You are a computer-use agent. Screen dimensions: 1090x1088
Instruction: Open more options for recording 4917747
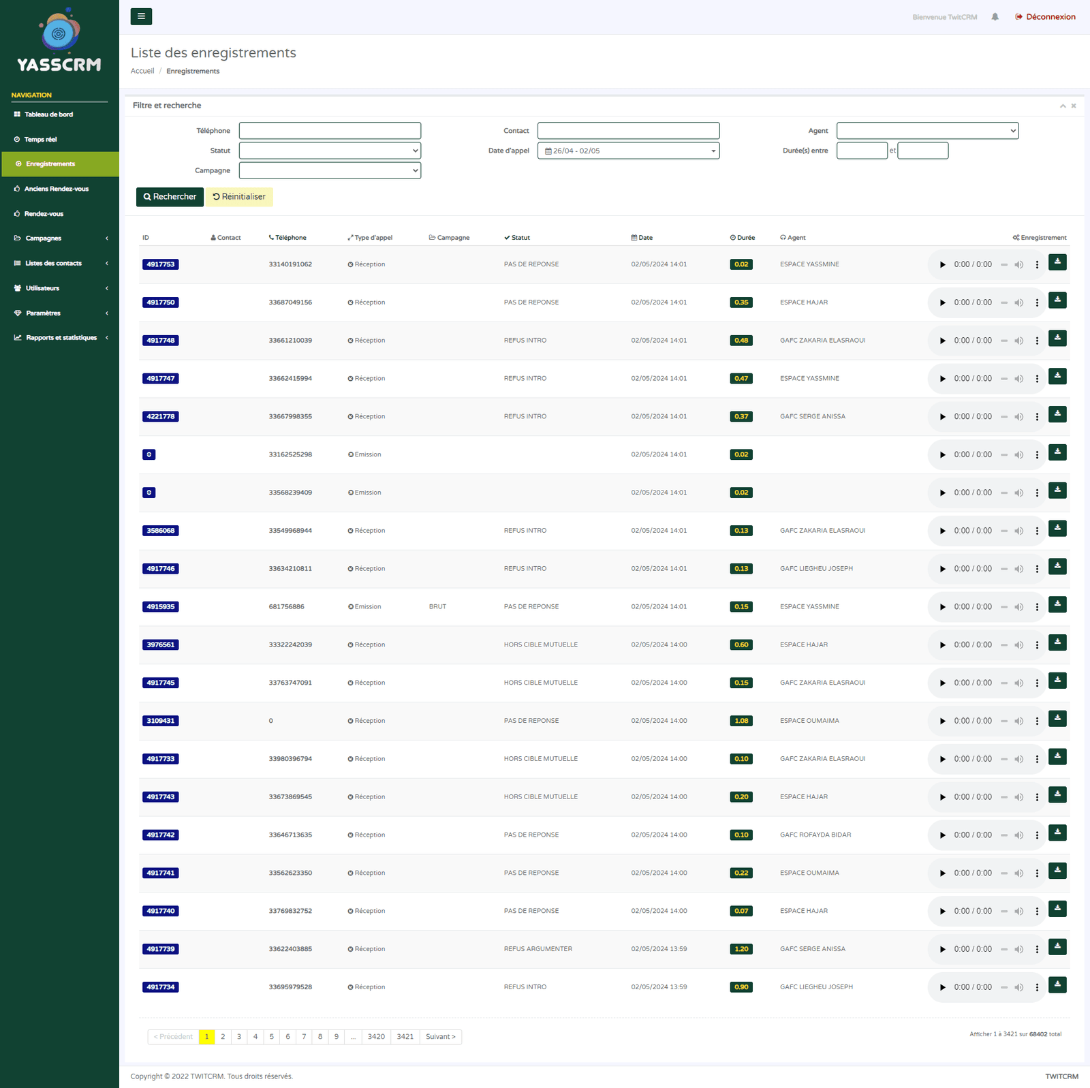tap(1037, 379)
